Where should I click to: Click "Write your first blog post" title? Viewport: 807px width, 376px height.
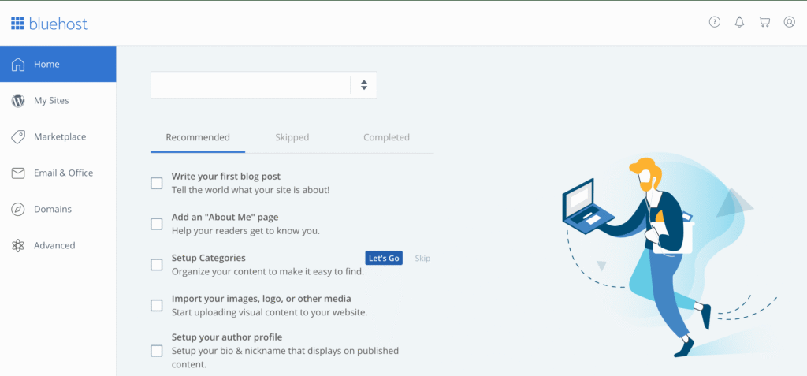coord(226,177)
